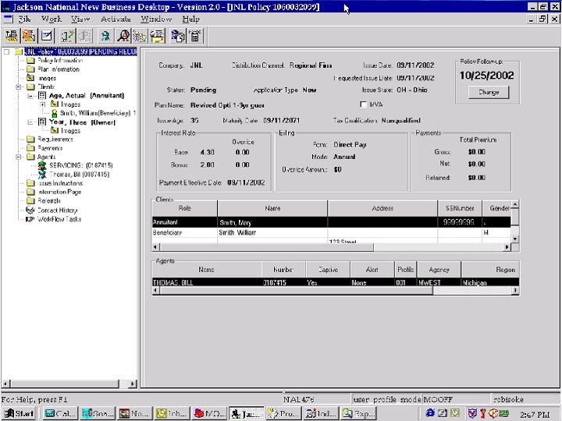Screen dimensions: 562x421
Task: Open the Images node under Year, Three
Action: (x=70, y=131)
